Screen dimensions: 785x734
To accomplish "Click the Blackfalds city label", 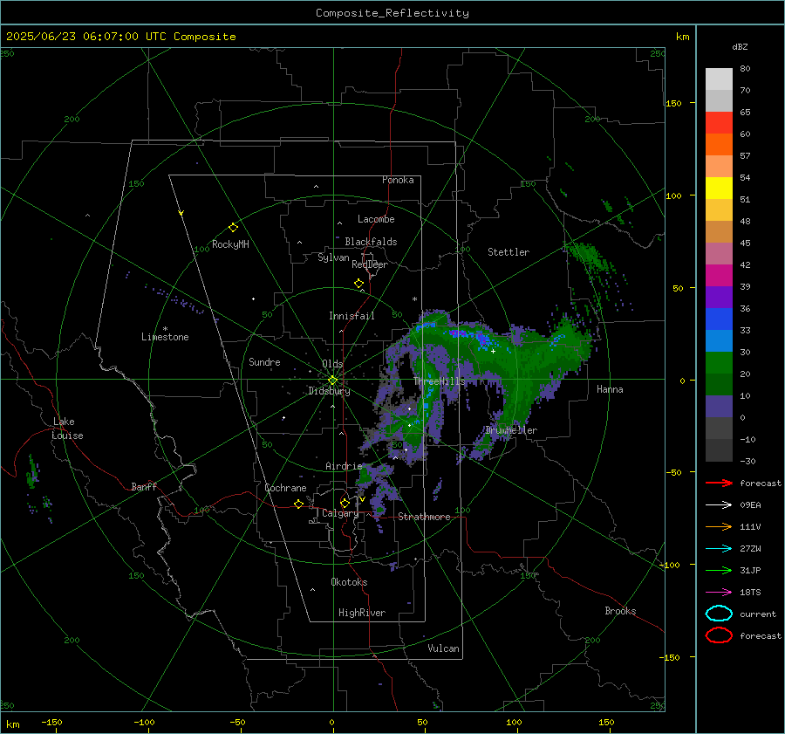I will click(371, 242).
